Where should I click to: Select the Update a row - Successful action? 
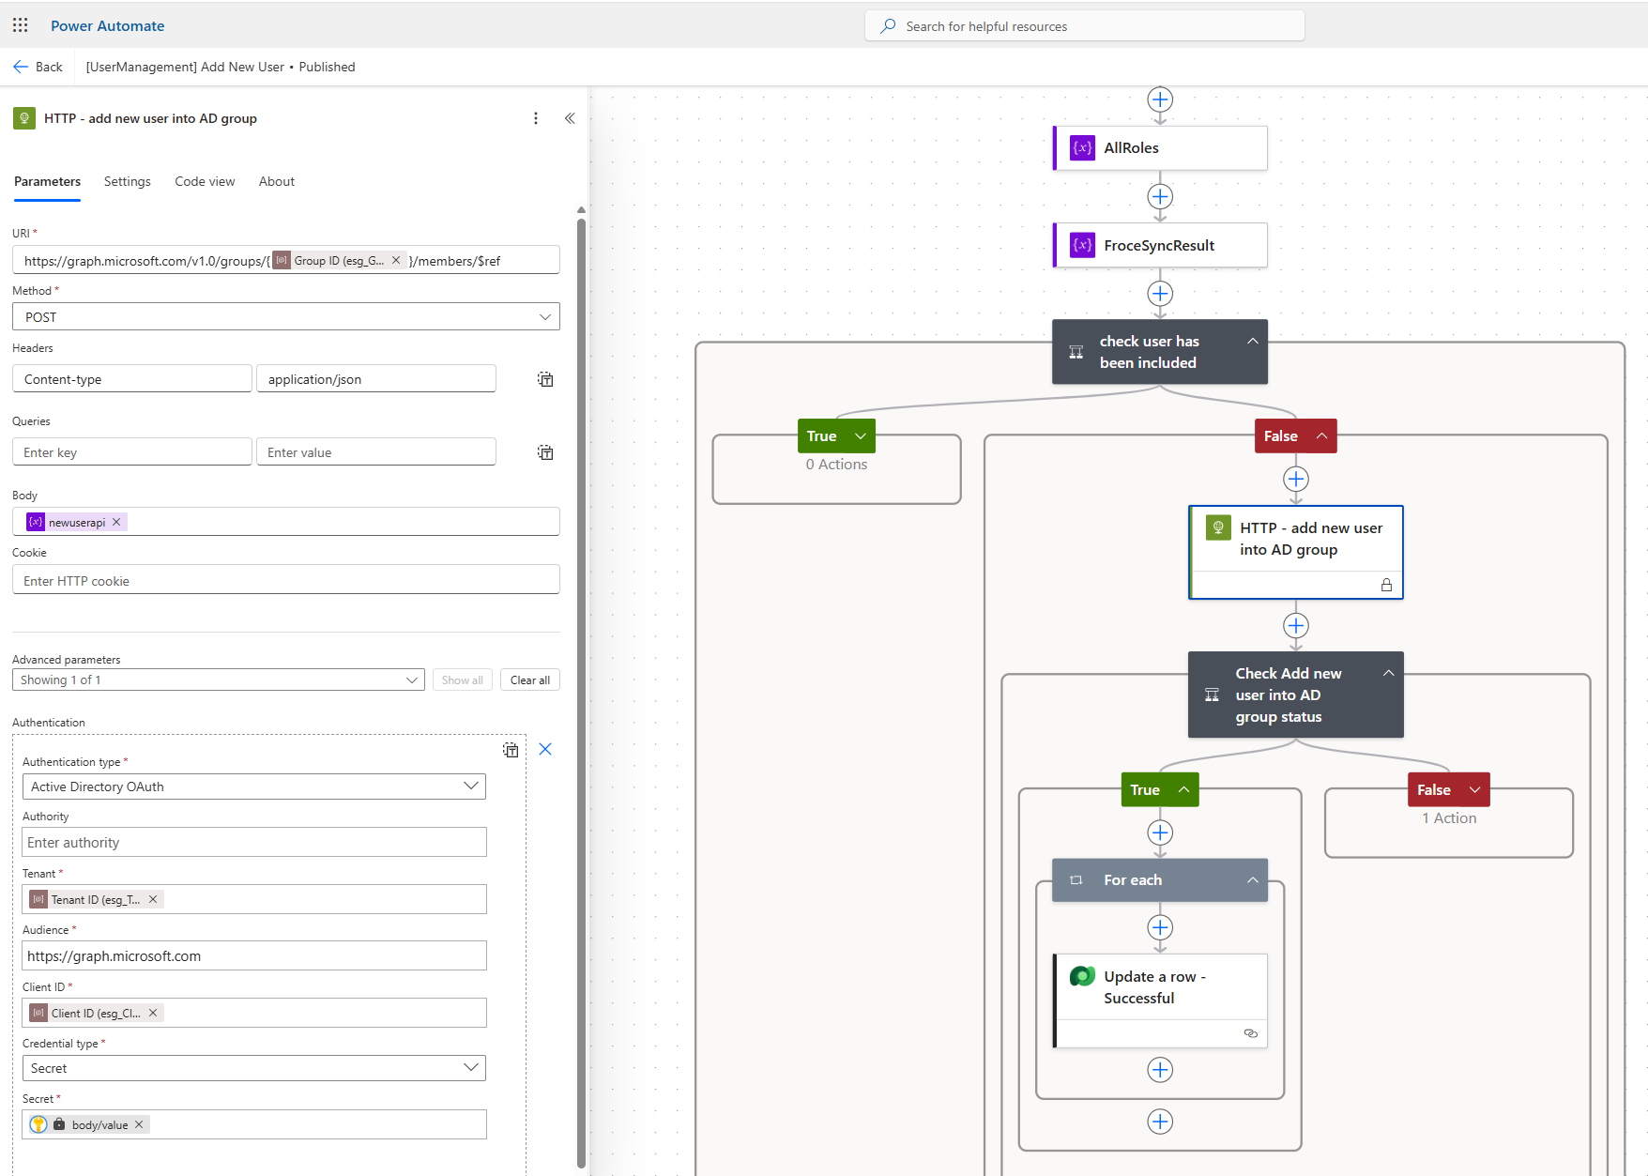[1160, 1000]
